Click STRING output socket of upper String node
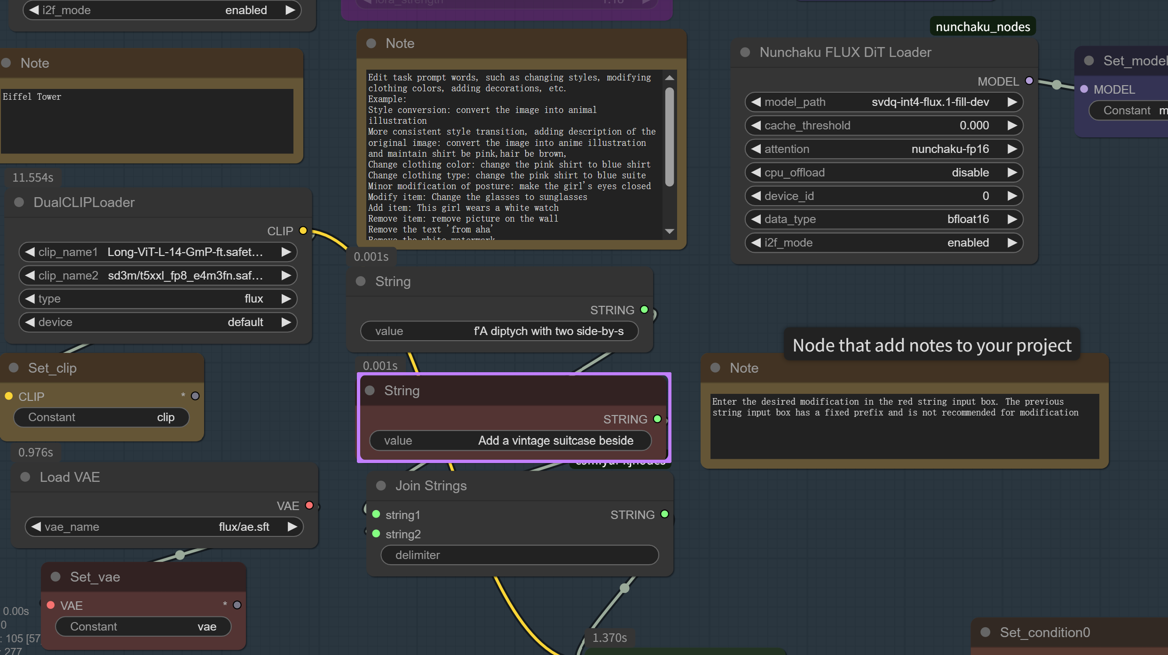This screenshot has height=655, width=1168. click(x=644, y=310)
